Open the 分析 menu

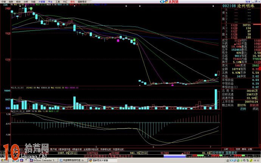tap(26, 2)
